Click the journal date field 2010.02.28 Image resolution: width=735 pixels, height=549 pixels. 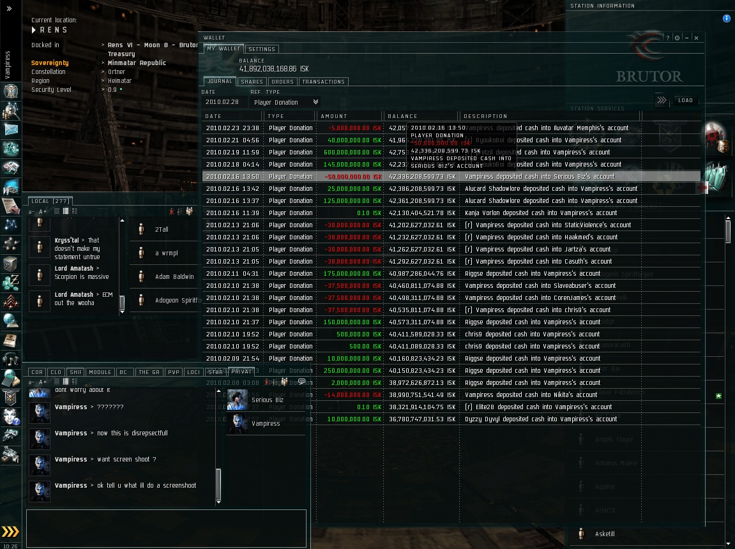coord(224,102)
